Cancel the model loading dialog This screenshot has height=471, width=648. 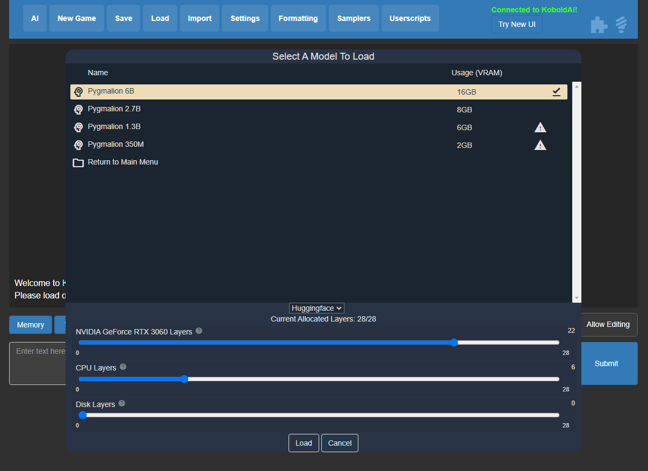pos(340,443)
